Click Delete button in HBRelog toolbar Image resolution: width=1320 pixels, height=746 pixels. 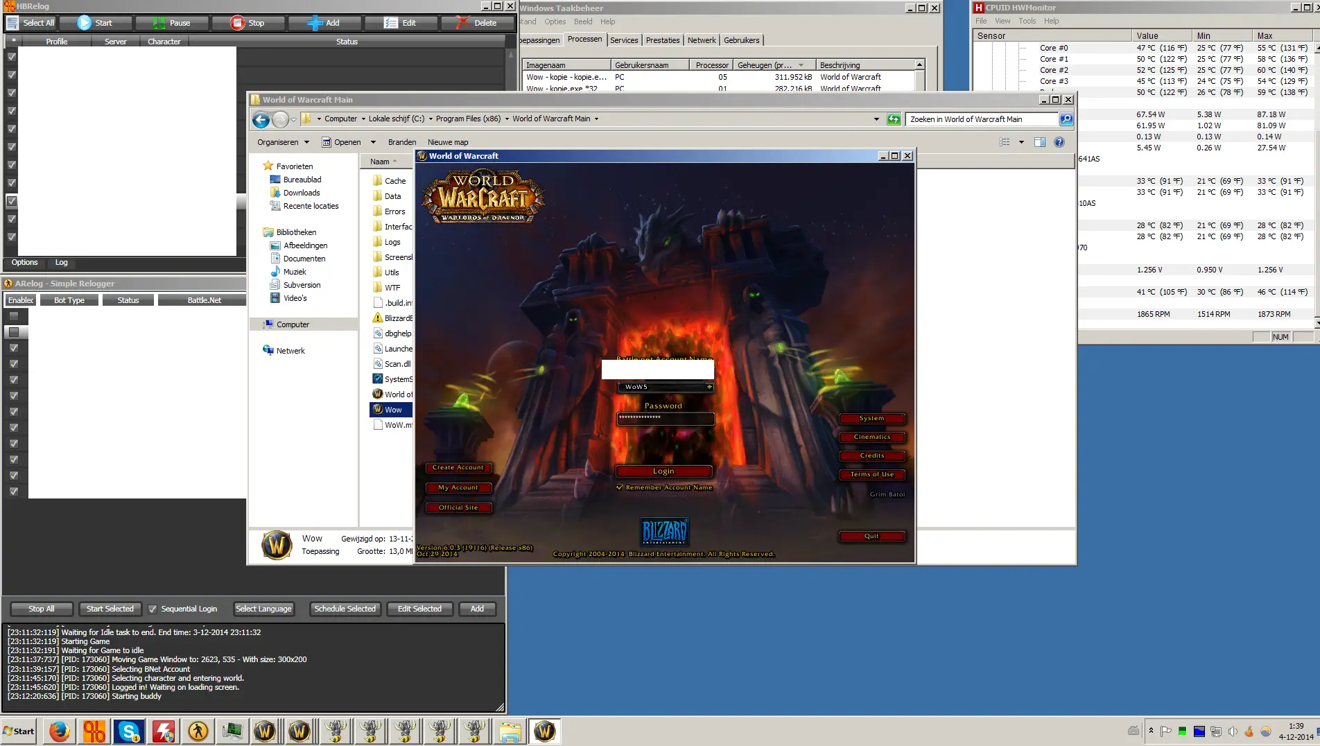(x=476, y=23)
